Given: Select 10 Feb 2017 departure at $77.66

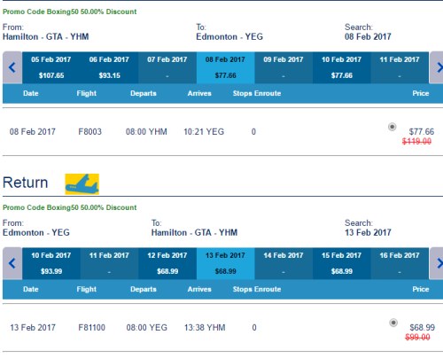Looking at the screenshot, I should 341,67.
